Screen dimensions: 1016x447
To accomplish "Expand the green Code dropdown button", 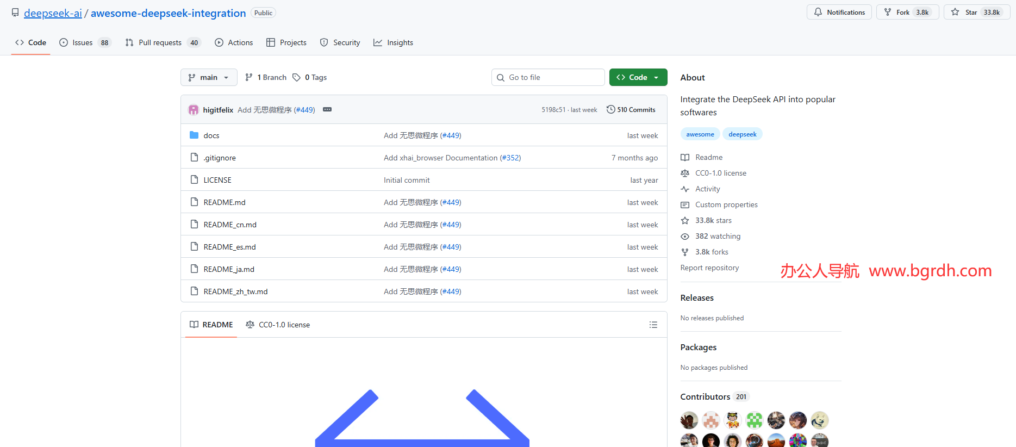I will coord(638,77).
